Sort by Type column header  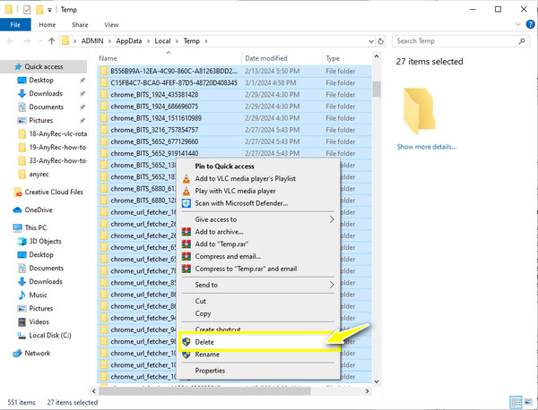[x=346, y=58]
